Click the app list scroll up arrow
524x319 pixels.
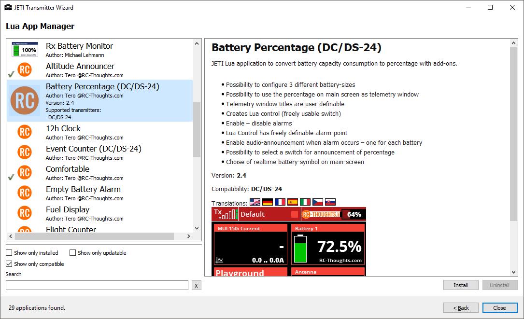pos(197,43)
